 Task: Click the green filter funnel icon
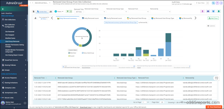(67, 12)
